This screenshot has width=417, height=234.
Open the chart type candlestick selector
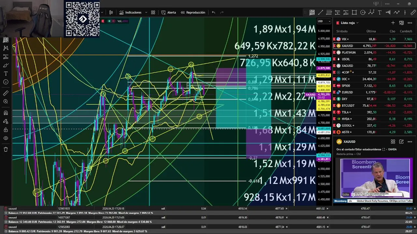pos(111,12)
